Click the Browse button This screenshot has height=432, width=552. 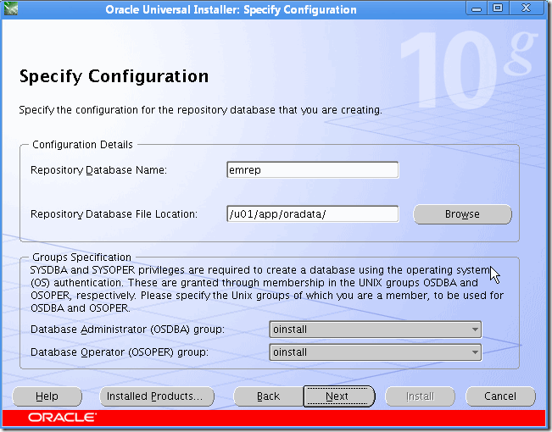[462, 214]
